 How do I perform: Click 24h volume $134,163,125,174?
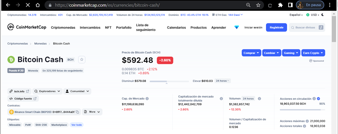[155, 15]
